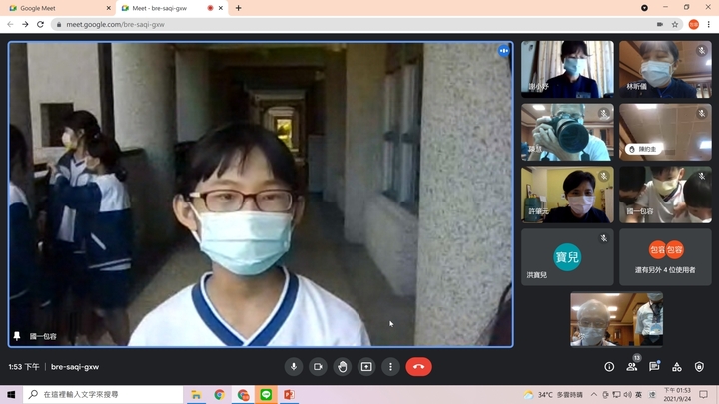Turn off the camera
The image size is (719, 404).
[x=318, y=366]
